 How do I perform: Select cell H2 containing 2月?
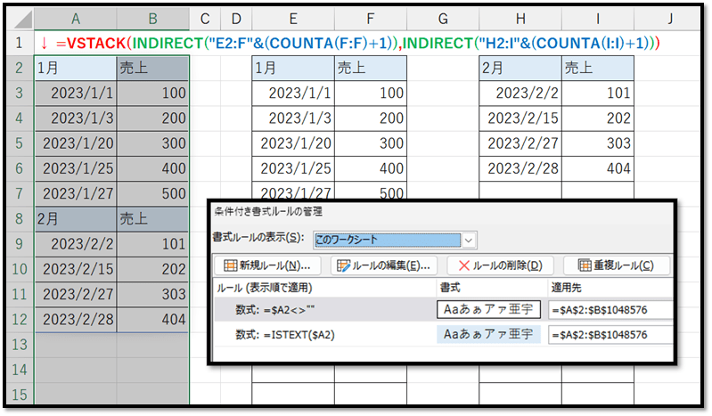[520, 69]
